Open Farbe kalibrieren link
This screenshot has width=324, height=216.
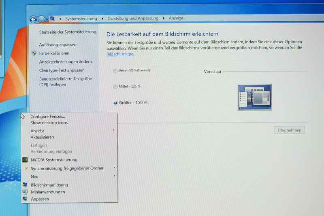(x=54, y=53)
